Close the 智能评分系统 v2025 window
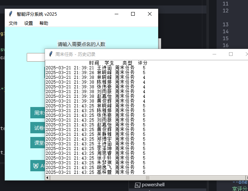248x191 pixels. (150, 14)
